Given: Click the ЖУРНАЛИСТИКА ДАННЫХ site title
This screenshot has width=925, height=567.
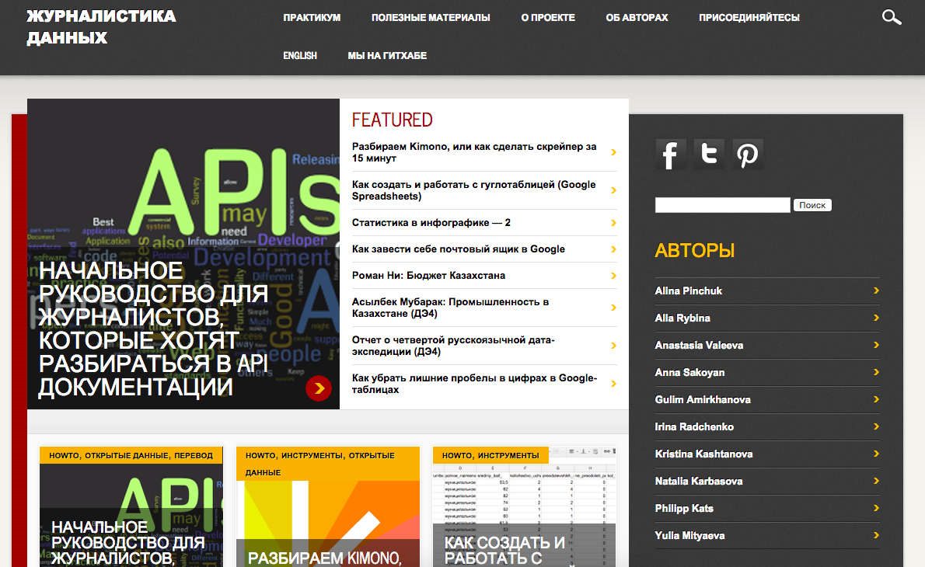Looking at the screenshot, I should tap(101, 27).
